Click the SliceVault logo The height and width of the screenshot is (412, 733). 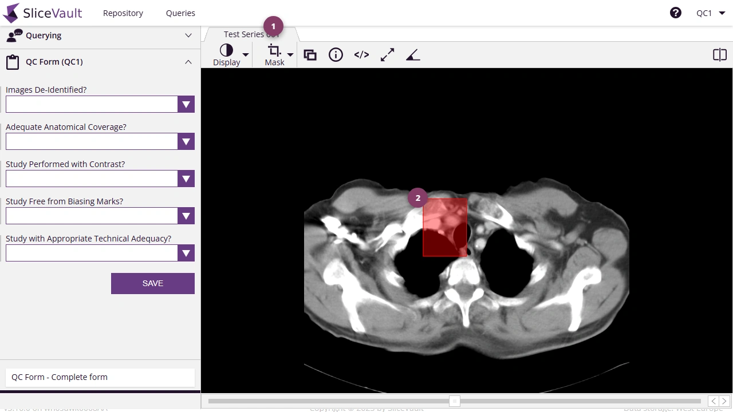coord(42,13)
